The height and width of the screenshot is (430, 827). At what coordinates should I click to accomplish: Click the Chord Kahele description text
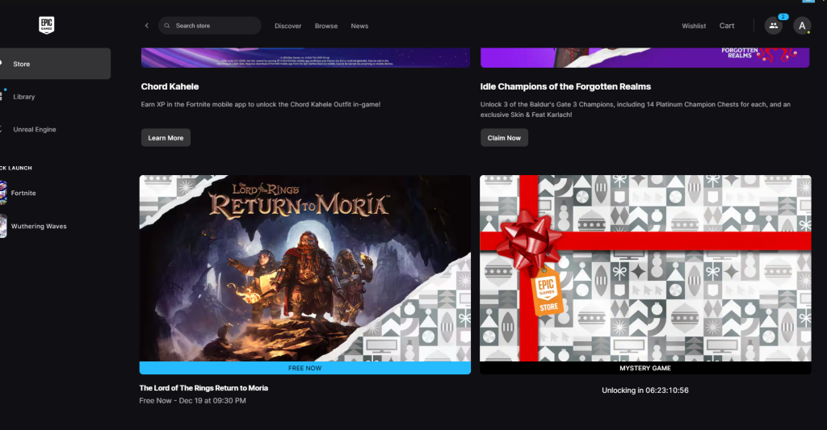[x=261, y=104]
